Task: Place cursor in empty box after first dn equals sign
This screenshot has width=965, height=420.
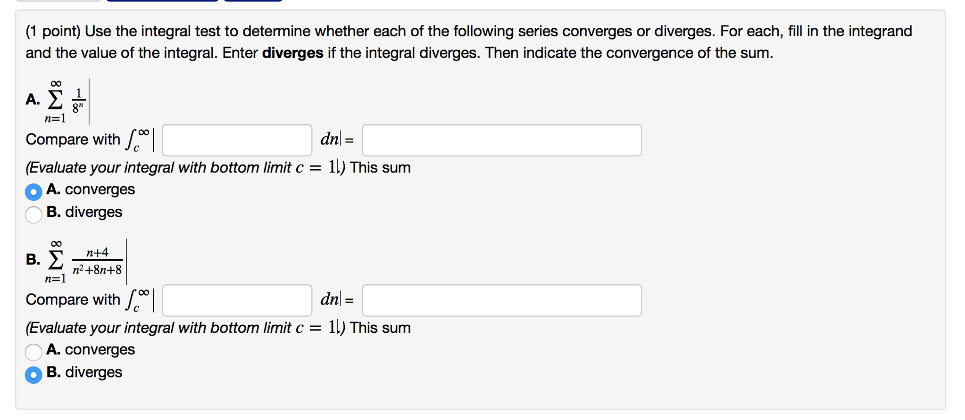Action: pyautogui.click(x=501, y=140)
